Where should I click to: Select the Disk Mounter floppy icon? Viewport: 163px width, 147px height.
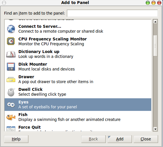coord(11,67)
